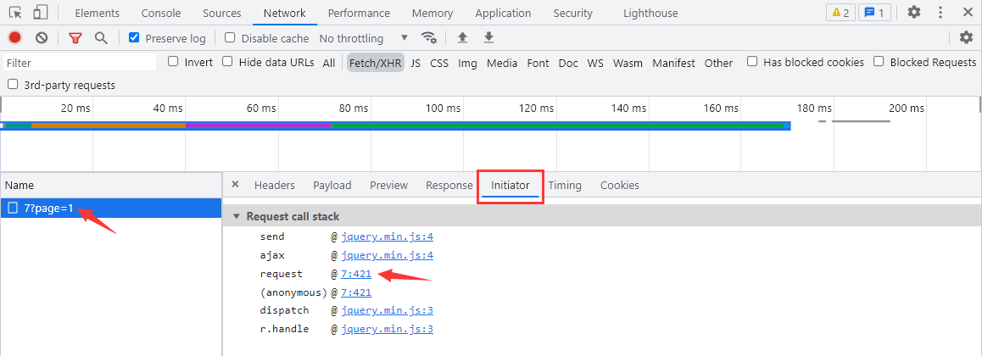Switch to the Console tab

pos(160,13)
